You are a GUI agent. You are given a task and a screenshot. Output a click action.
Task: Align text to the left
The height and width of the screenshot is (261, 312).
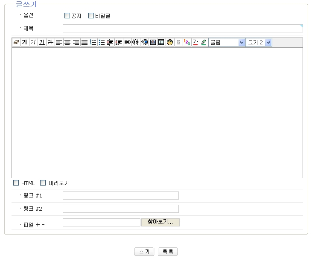coord(59,42)
